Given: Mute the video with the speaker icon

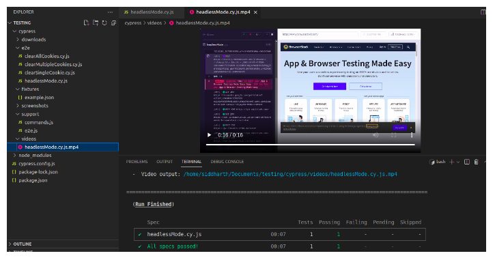Looking at the screenshot, I should (x=376, y=135).
